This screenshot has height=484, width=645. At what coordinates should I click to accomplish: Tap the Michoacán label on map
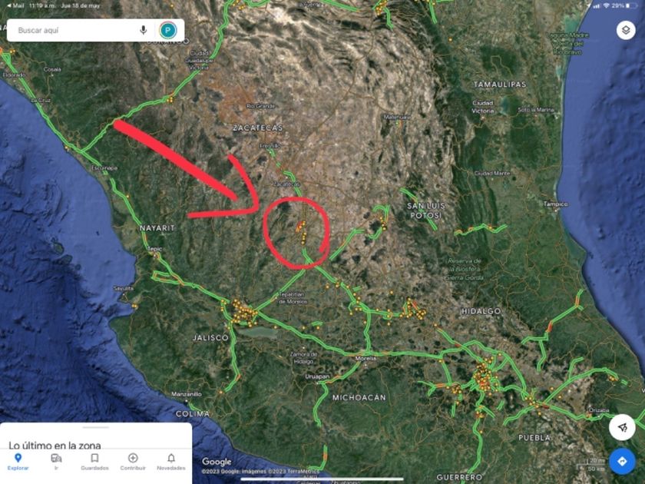tap(359, 398)
